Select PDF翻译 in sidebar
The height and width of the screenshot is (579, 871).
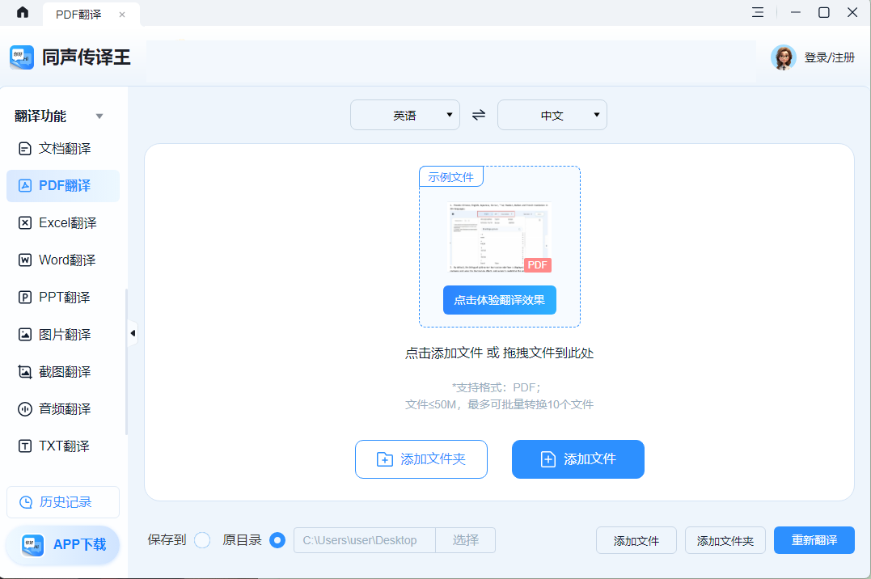pyautogui.click(x=63, y=186)
